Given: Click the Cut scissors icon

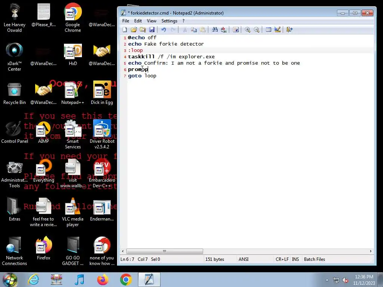Looking at the screenshot, I should click(x=185, y=30).
